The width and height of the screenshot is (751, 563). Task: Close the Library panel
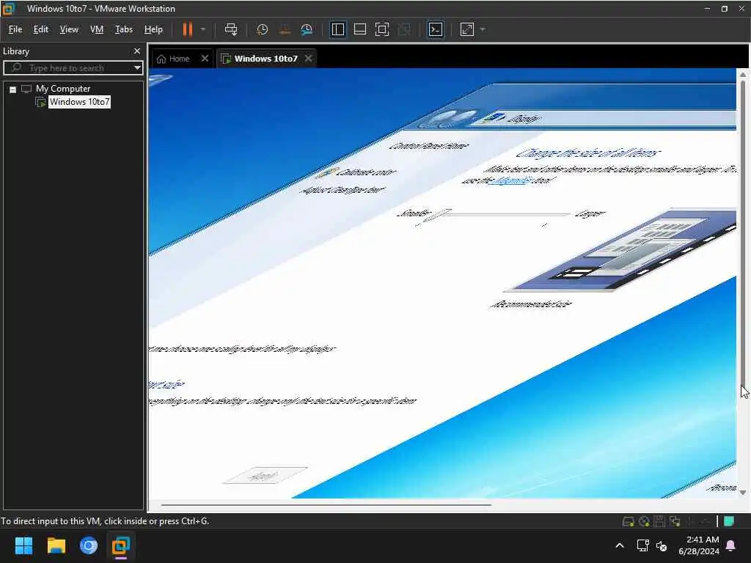tap(137, 51)
